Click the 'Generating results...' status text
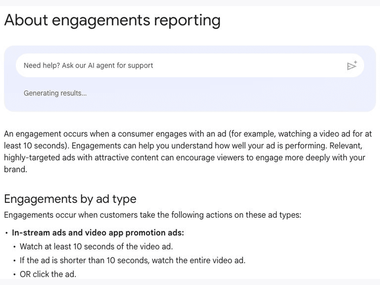The height and width of the screenshot is (285, 380). (x=55, y=93)
